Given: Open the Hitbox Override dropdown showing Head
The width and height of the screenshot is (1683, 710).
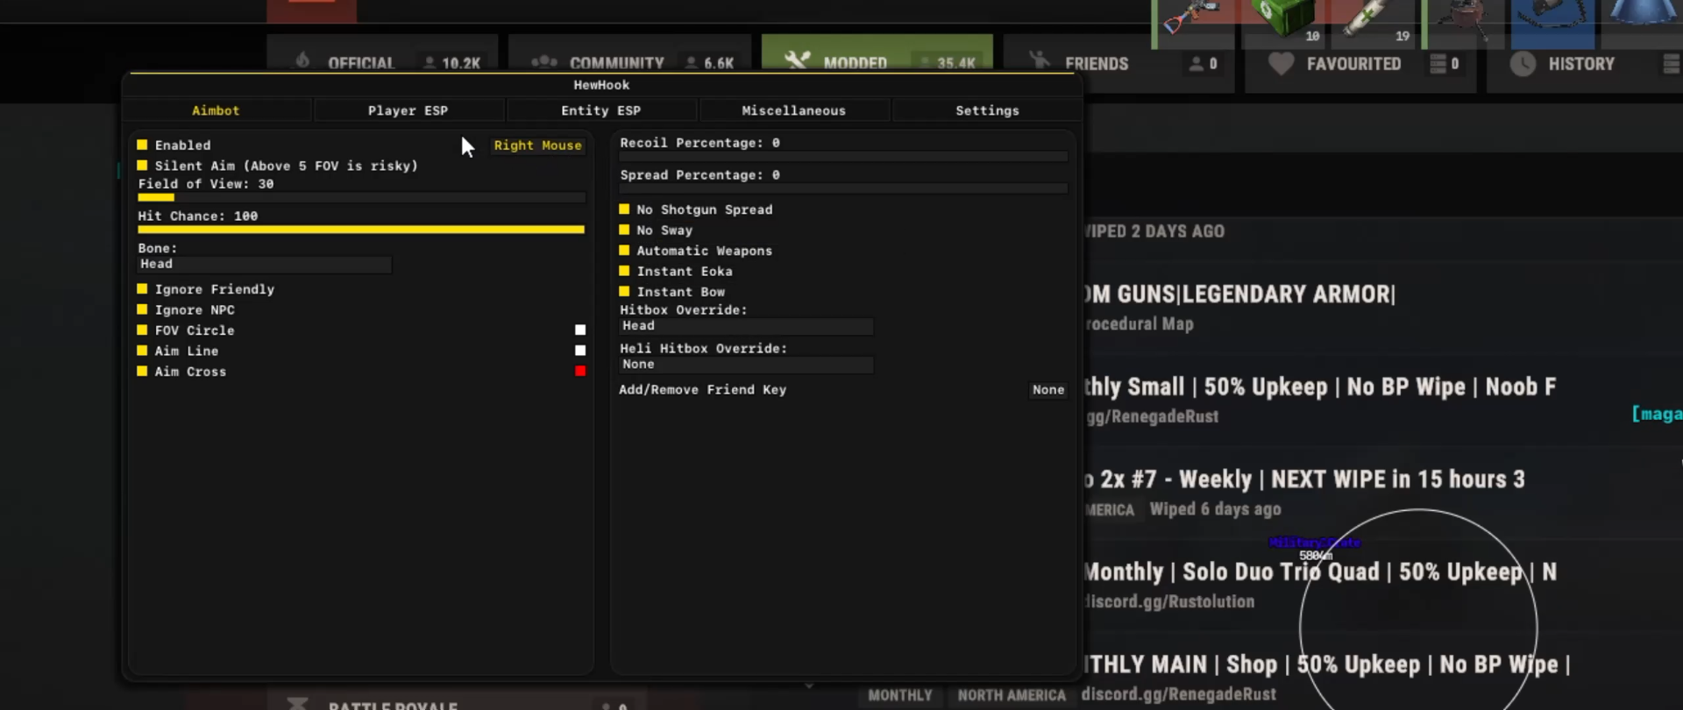Looking at the screenshot, I should 747,326.
